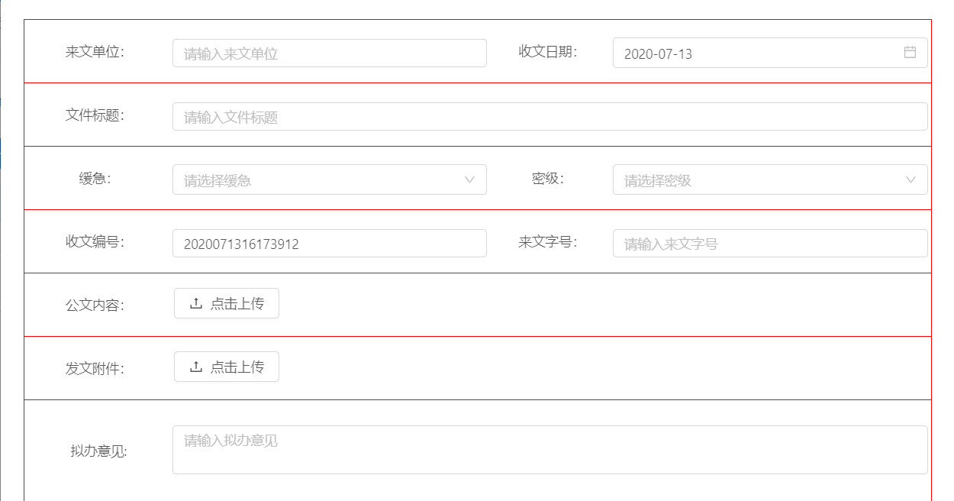Click the calendar icon in 收文日期 field

click(x=910, y=52)
